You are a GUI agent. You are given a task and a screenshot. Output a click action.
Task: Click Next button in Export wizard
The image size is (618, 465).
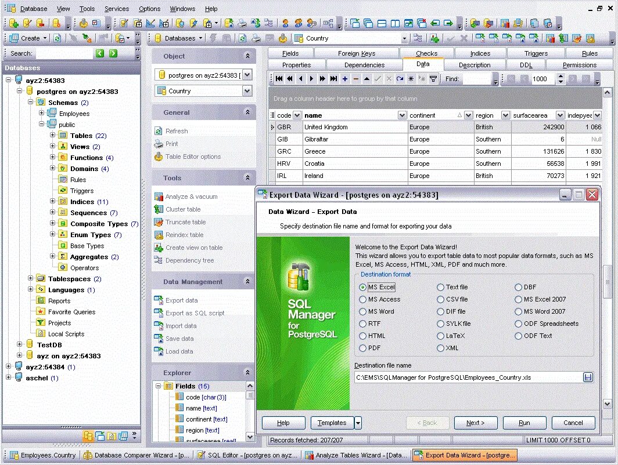475,423
